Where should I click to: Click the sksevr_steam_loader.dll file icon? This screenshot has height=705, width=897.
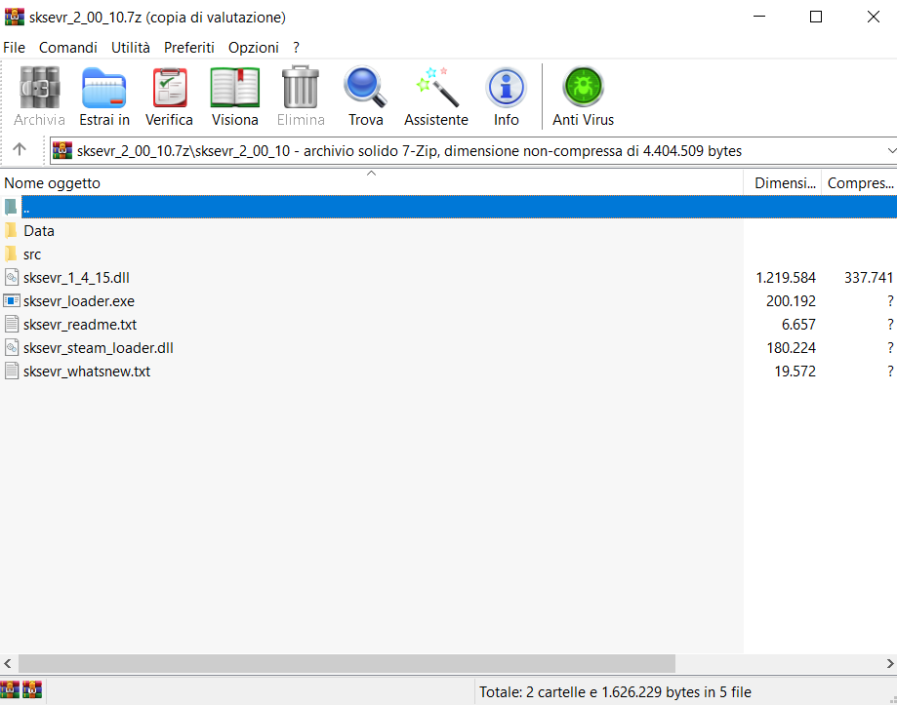tap(12, 347)
